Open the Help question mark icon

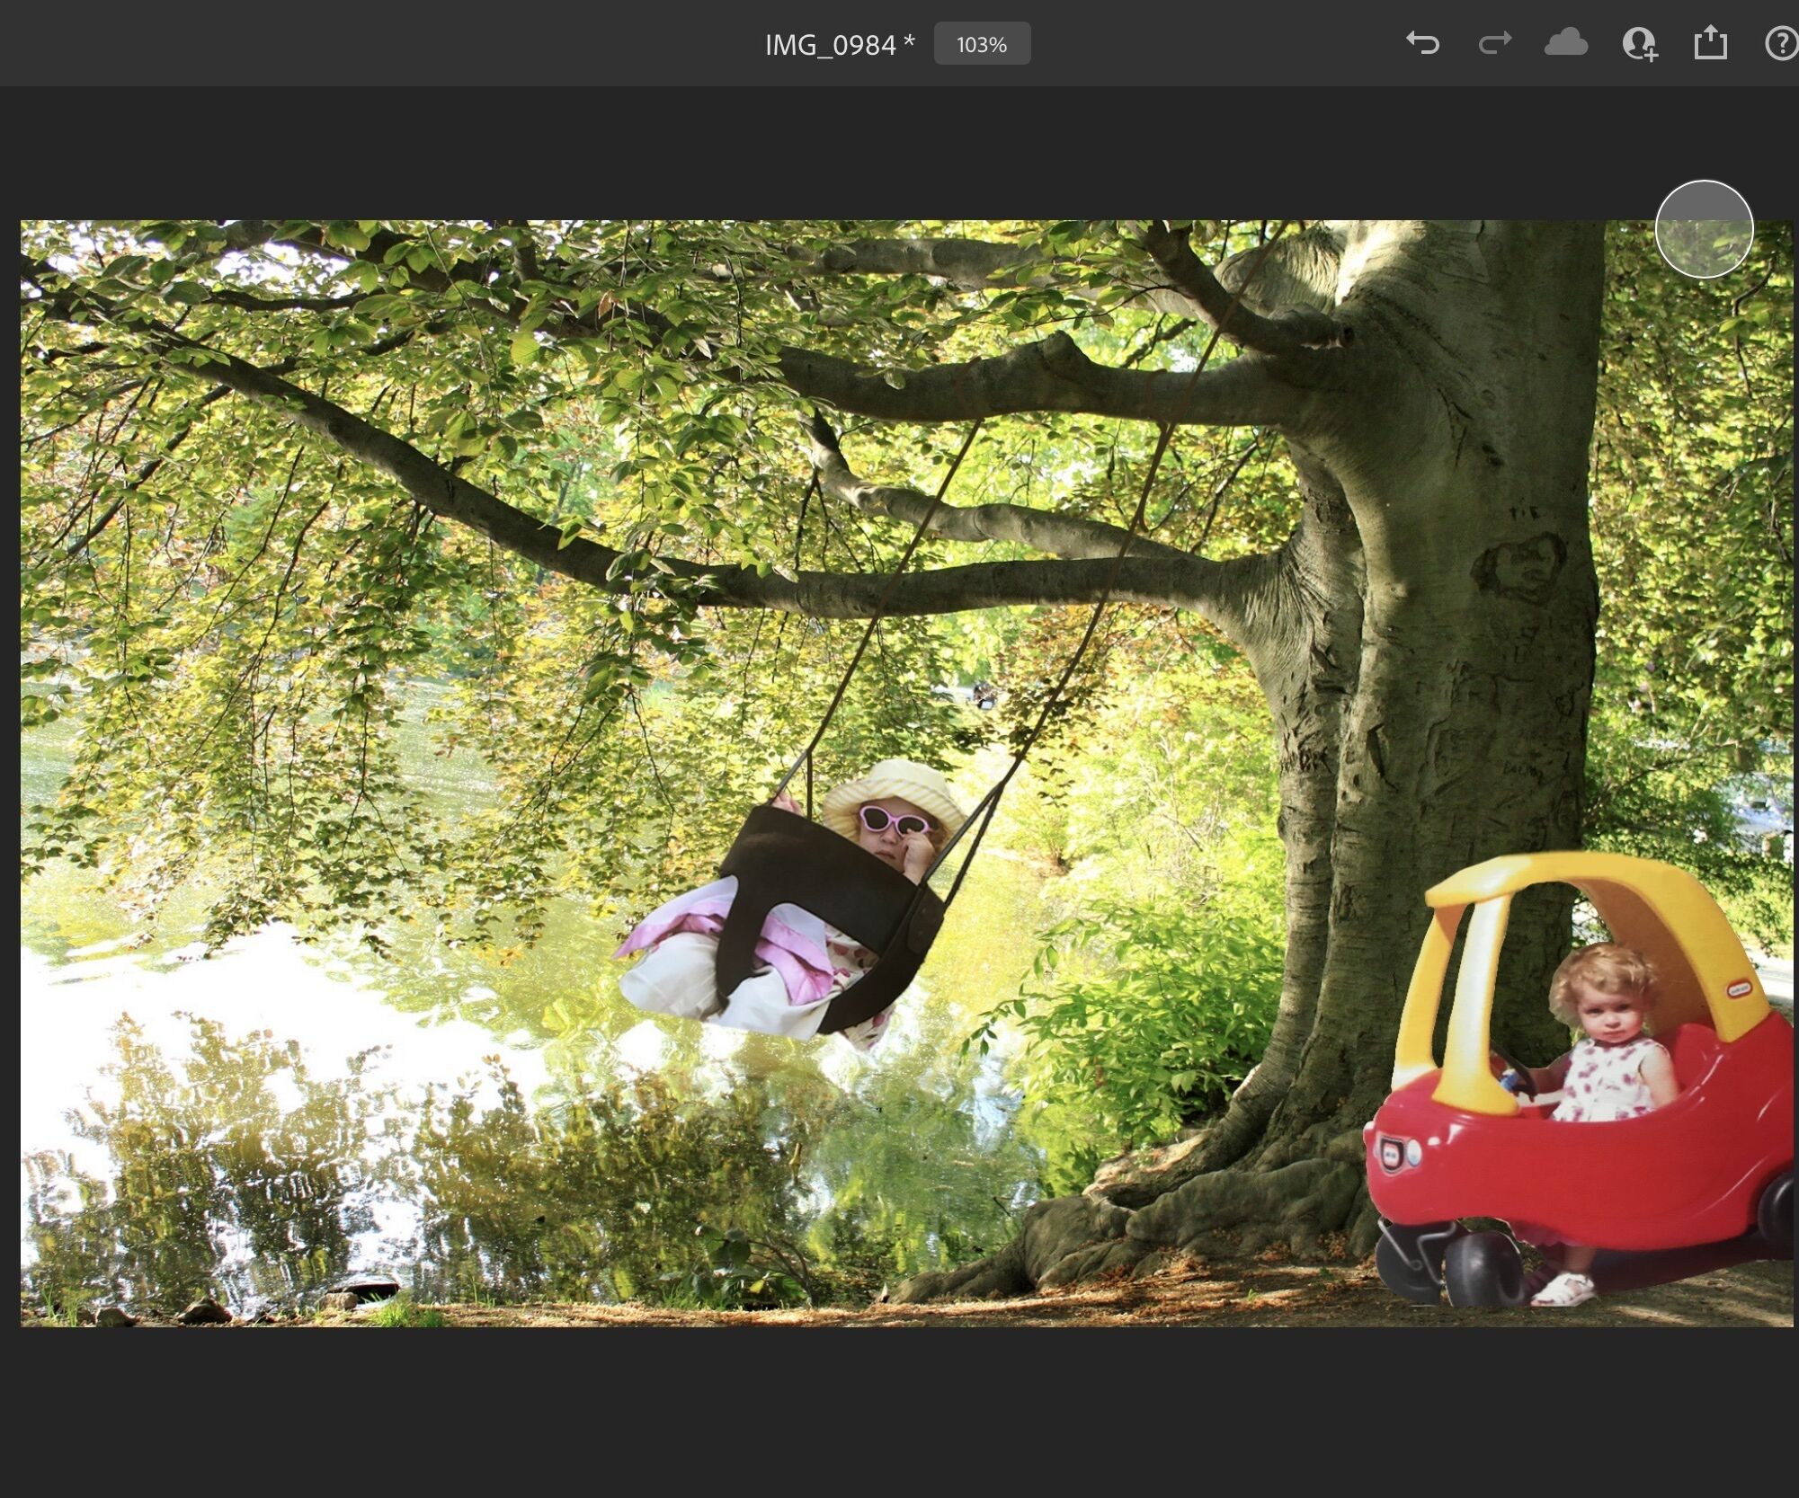[1782, 43]
